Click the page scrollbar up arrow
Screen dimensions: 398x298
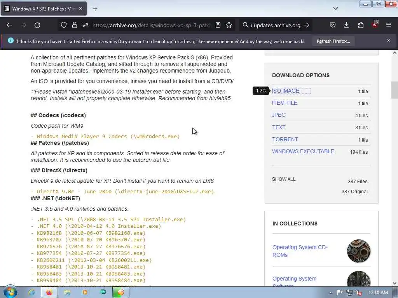pos(395,53)
